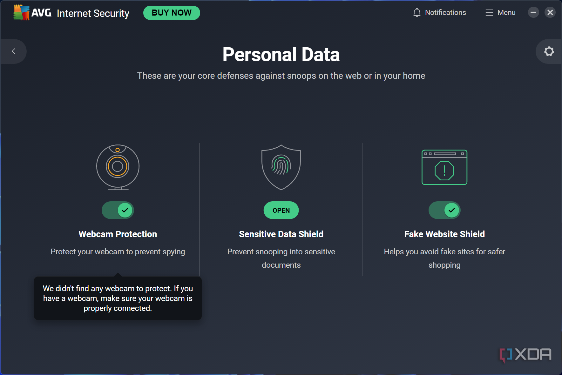Click the 'core defenses against snoops' subtitle
This screenshot has width=562, height=375.
pyautogui.click(x=281, y=76)
